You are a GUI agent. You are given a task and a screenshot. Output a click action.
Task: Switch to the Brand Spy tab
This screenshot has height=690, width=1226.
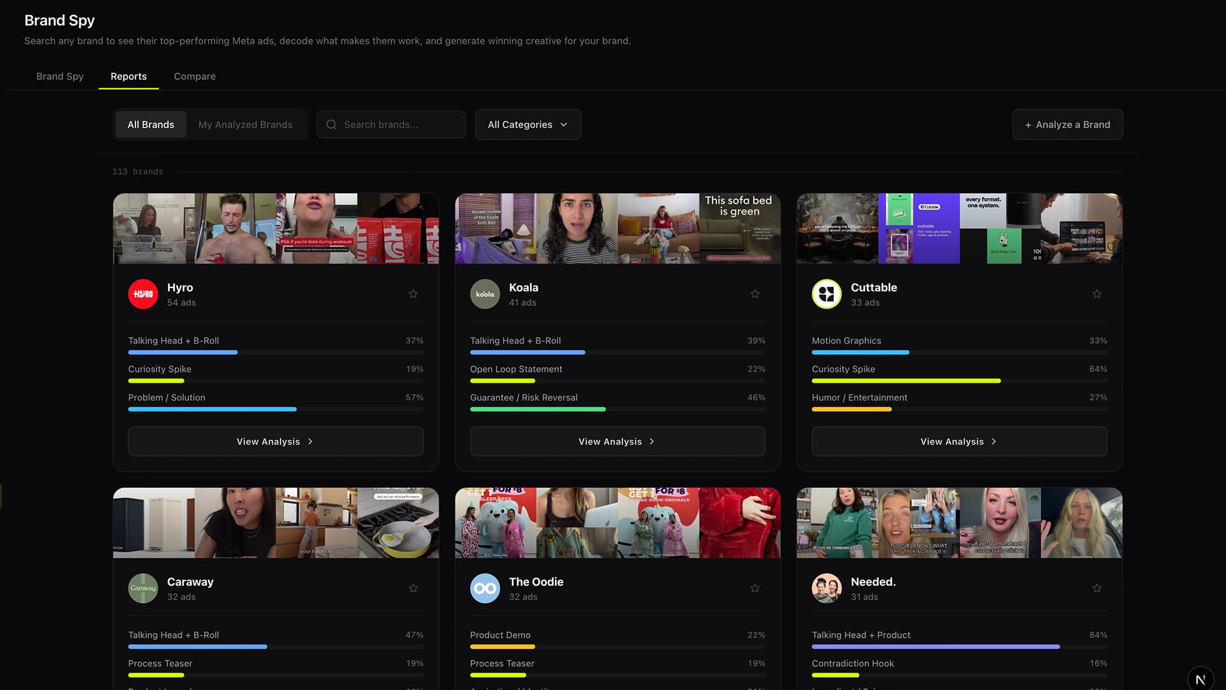[60, 76]
